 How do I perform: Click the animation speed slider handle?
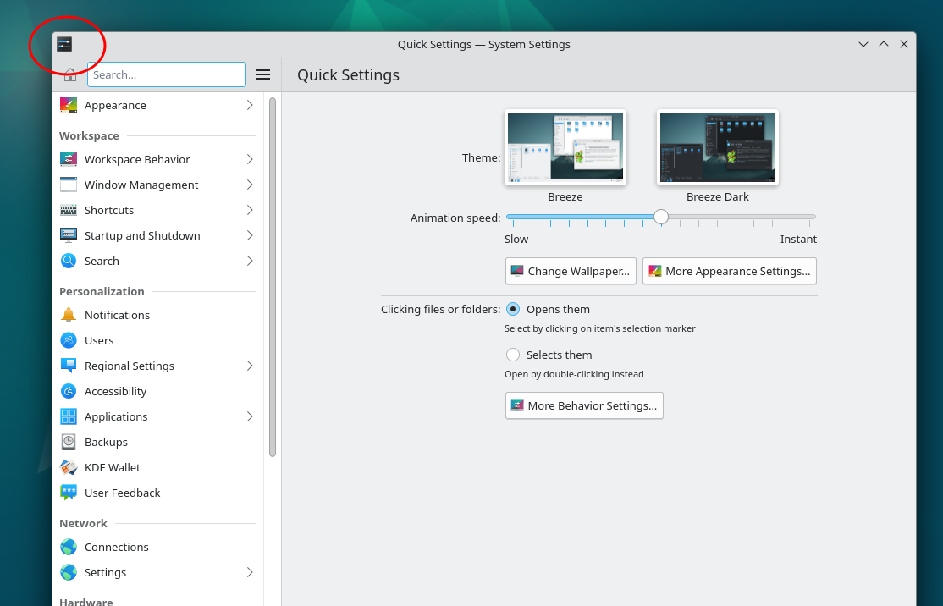click(x=661, y=217)
